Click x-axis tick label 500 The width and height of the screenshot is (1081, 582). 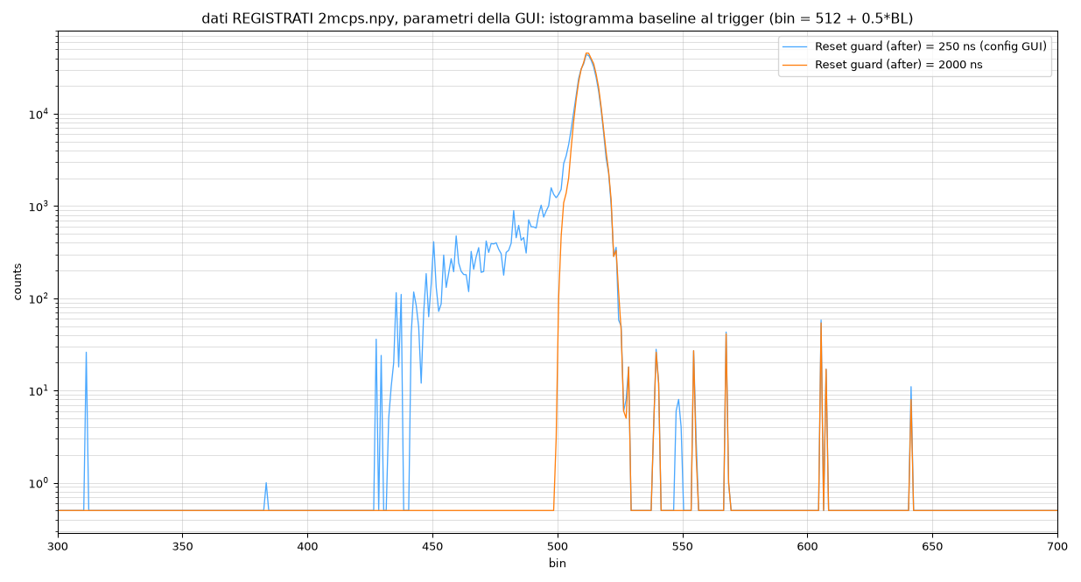pos(558,547)
